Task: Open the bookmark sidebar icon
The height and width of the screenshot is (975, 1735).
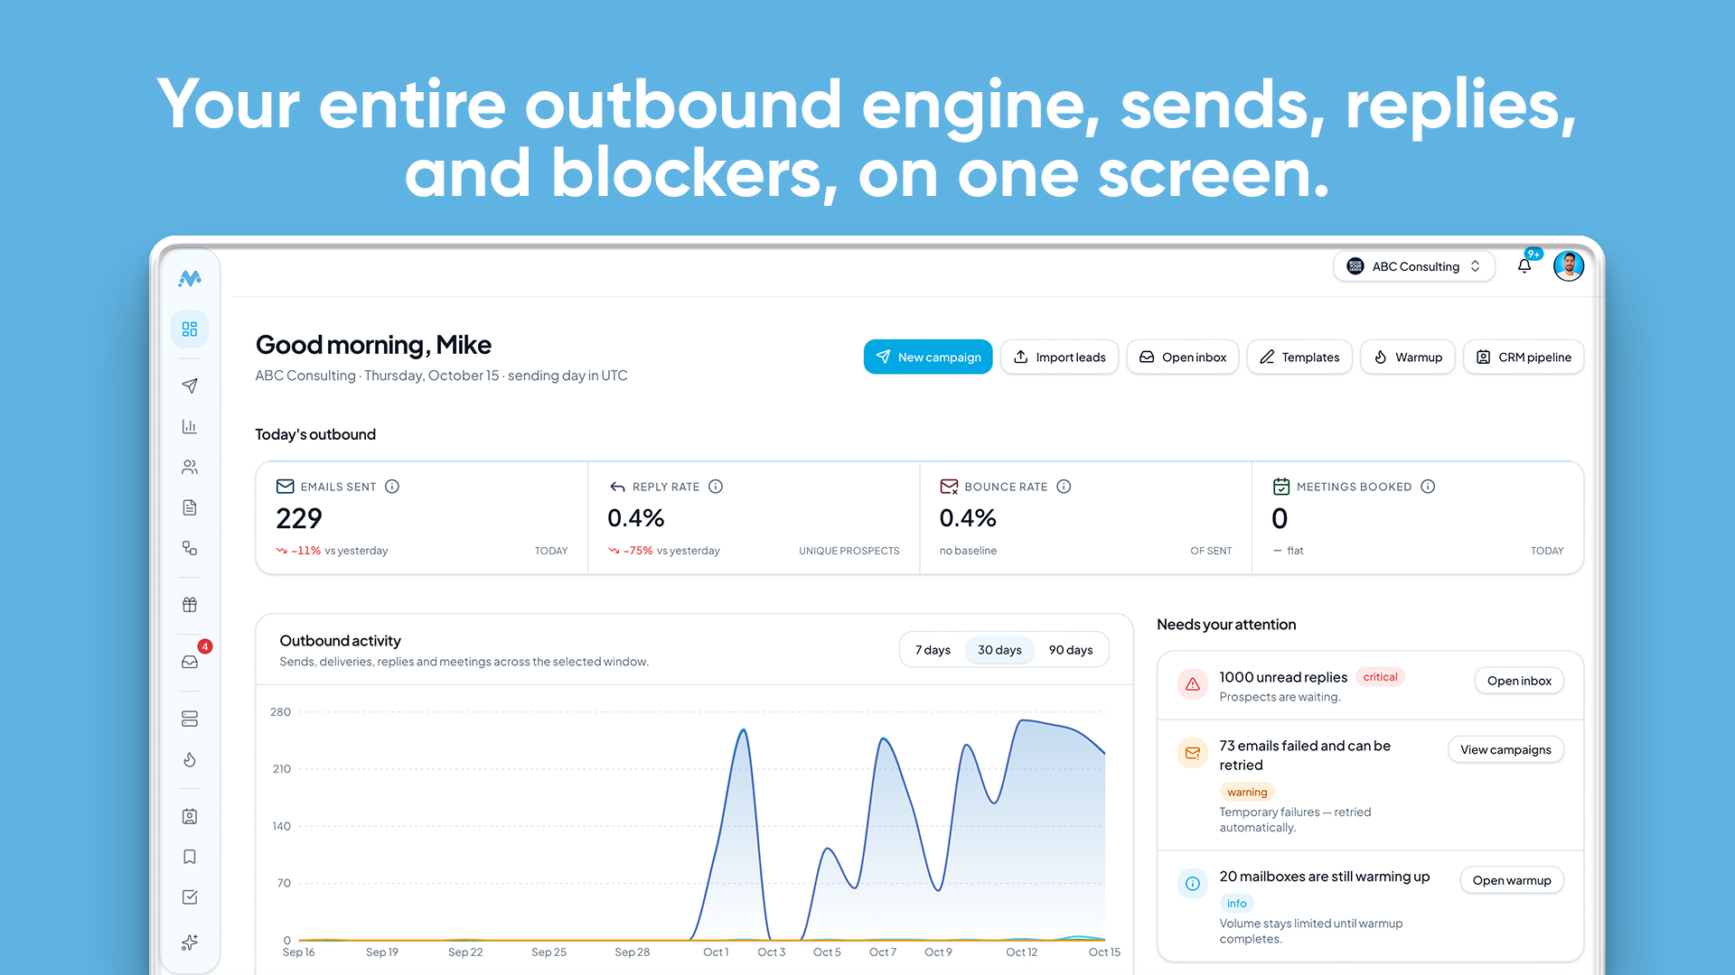Action: (x=190, y=857)
